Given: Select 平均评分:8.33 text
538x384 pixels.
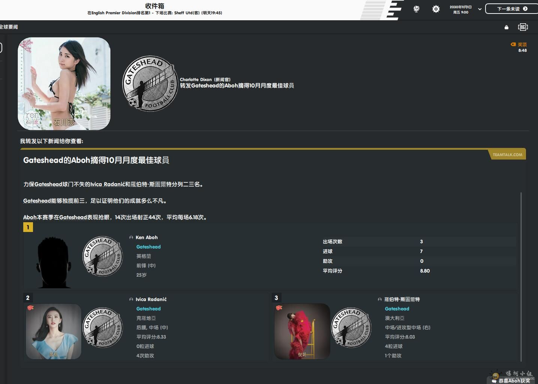Looking at the screenshot, I should tap(151, 337).
